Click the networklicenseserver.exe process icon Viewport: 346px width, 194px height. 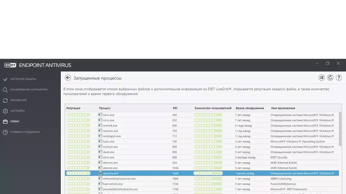click(100, 178)
